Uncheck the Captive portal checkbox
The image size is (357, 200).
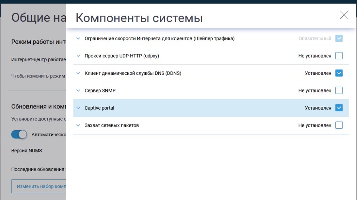[339, 108]
